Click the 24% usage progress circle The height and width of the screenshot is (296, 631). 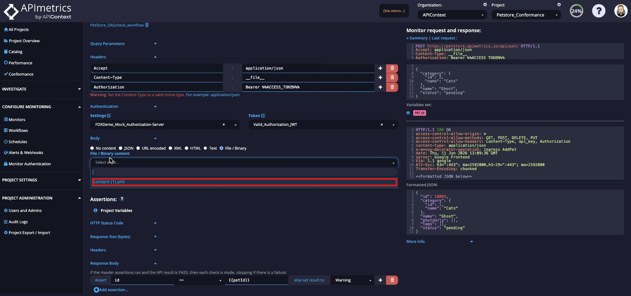(x=577, y=11)
